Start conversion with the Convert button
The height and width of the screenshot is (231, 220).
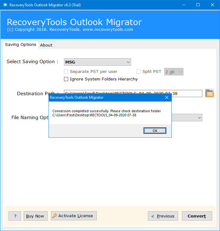[x=197, y=216]
